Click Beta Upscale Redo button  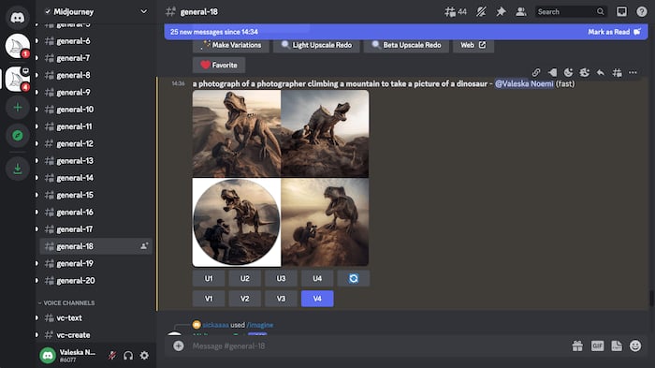(x=406, y=45)
